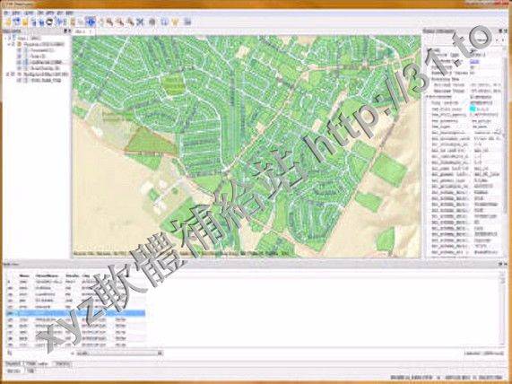512x384 pixels.
Task: Click the table view vertical scrollbar
Action: point(502,309)
